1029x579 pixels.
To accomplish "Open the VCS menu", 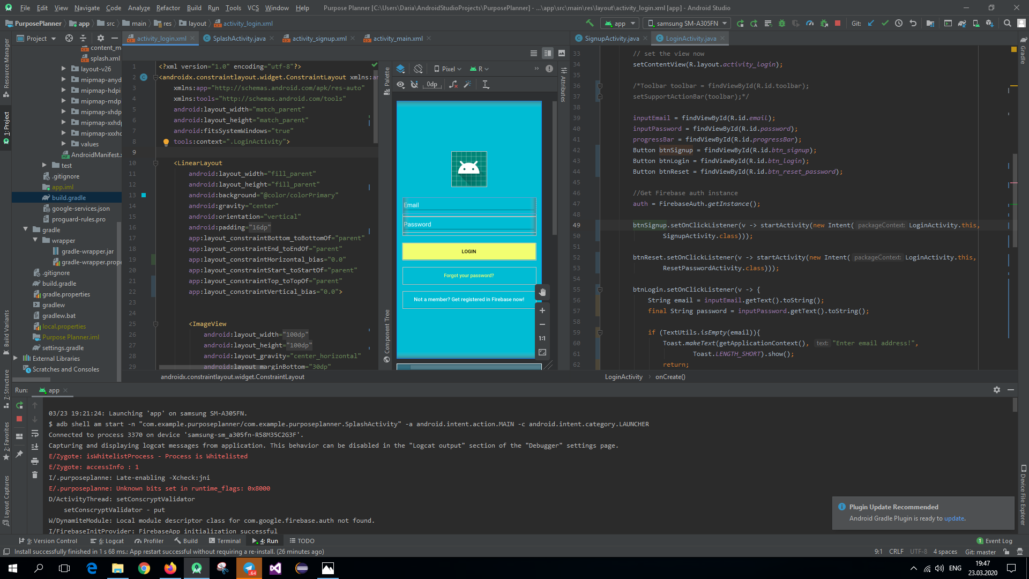I will click(253, 8).
